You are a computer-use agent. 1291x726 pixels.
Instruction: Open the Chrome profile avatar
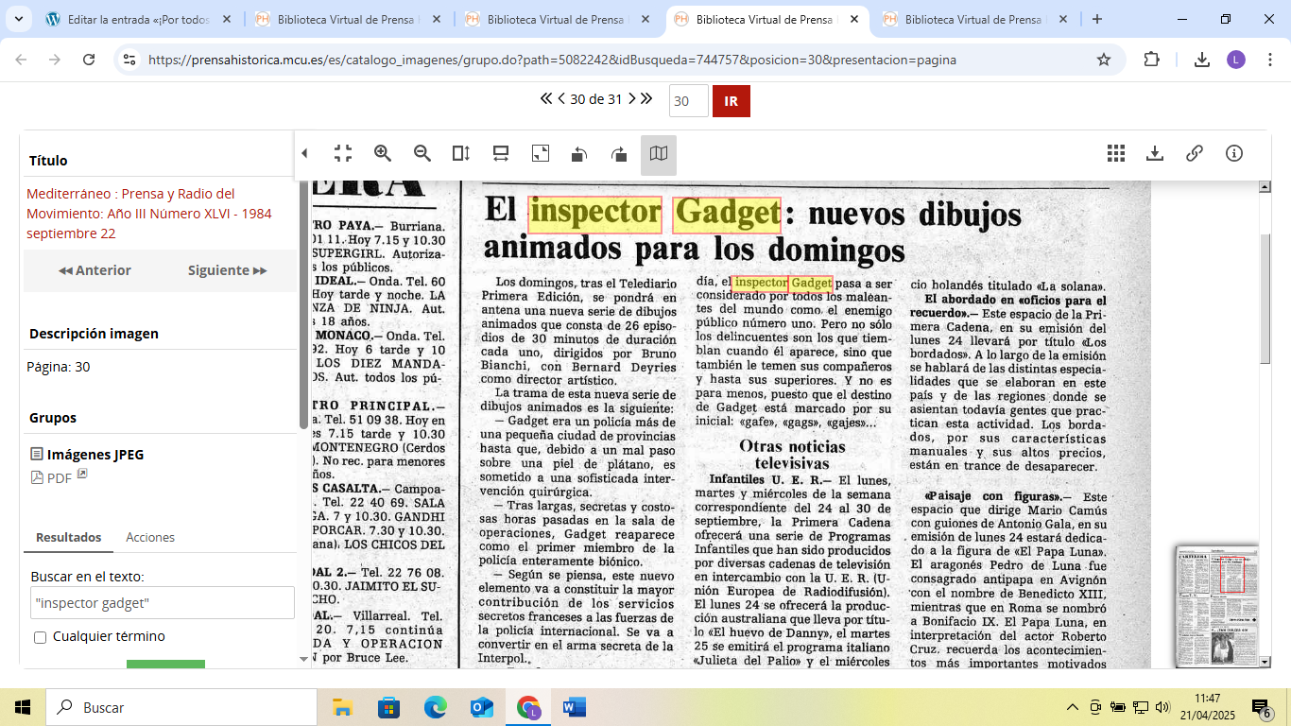pyautogui.click(x=1236, y=60)
